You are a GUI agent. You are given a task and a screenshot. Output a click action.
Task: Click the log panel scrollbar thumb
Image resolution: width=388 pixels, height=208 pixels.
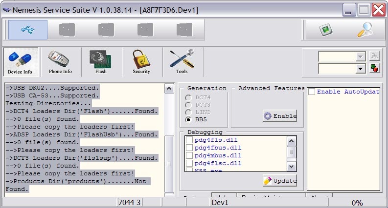(x=169, y=164)
